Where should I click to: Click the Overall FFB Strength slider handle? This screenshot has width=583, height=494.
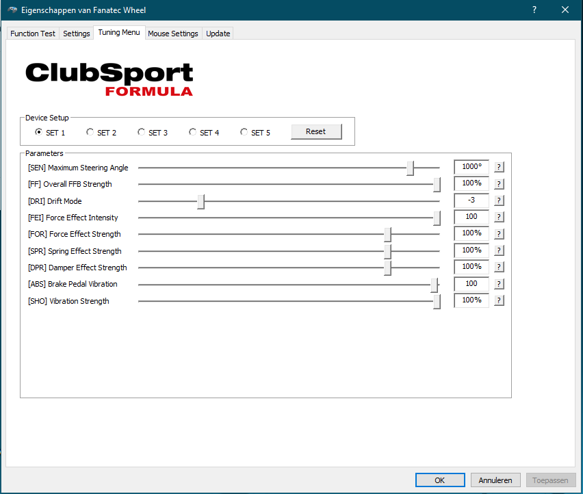click(x=437, y=185)
